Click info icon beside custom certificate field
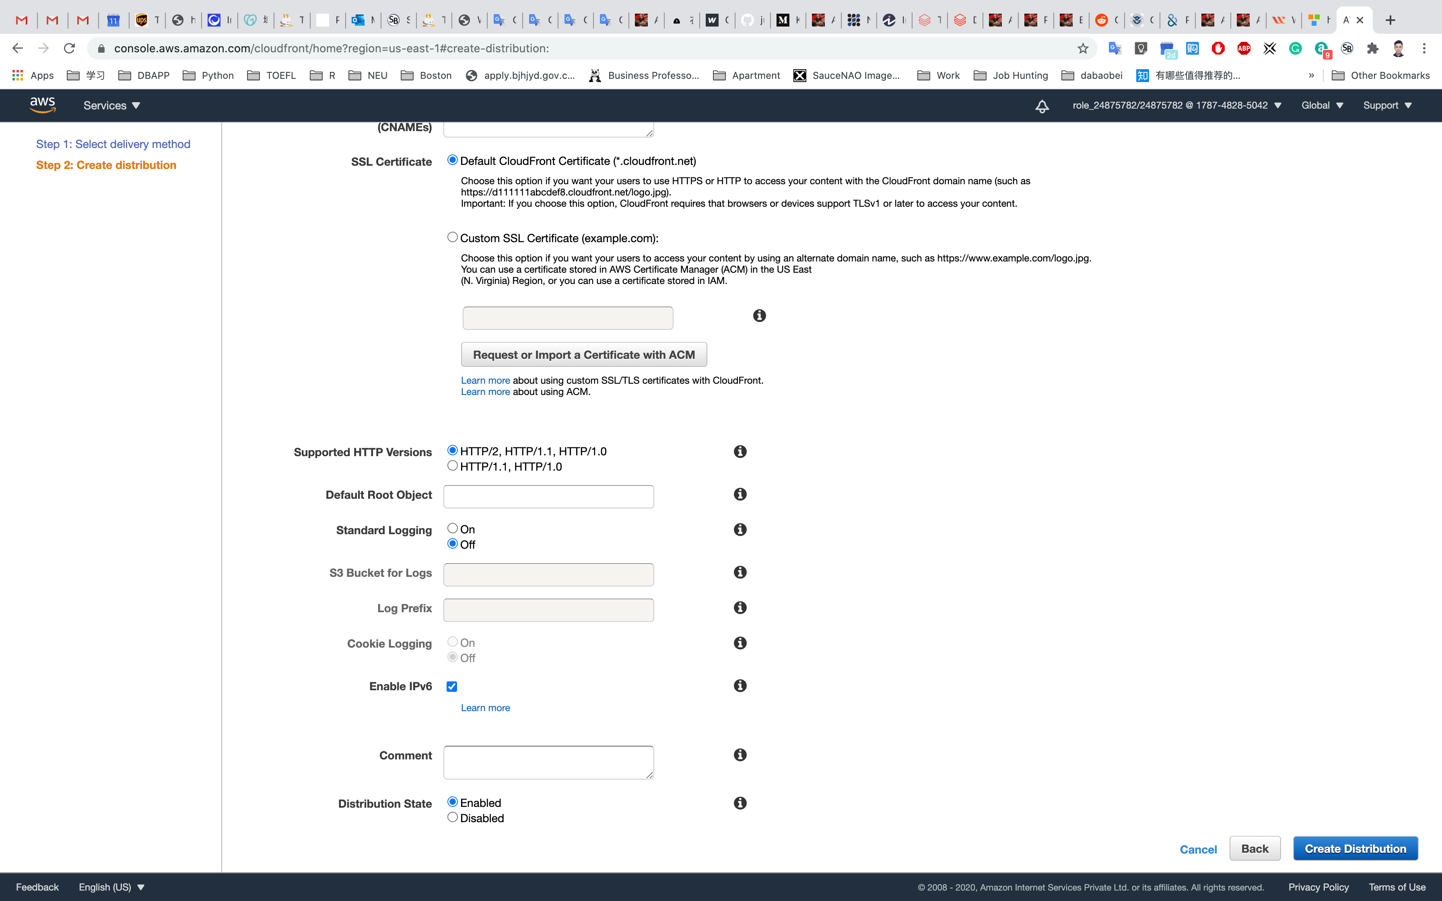The width and height of the screenshot is (1442, 901). click(x=759, y=316)
